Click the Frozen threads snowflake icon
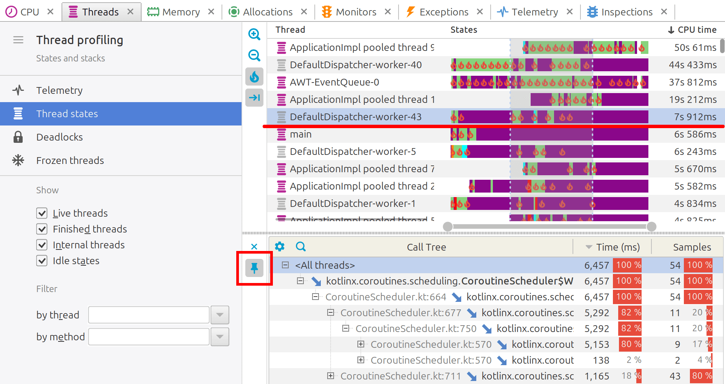The width and height of the screenshot is (725, 384). [18, 160]
